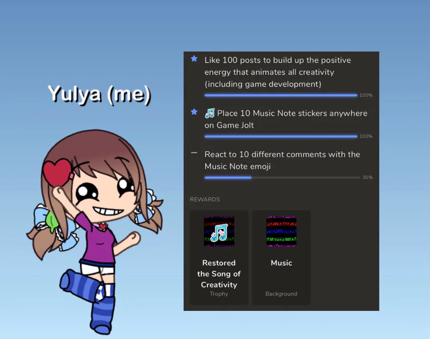This screenshot has height=339, width=430.
Task: Click the dash icon beside React to 10 comments
Action: point(194,153)
